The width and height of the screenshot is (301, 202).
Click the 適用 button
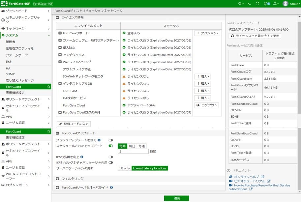coord(177,198)
